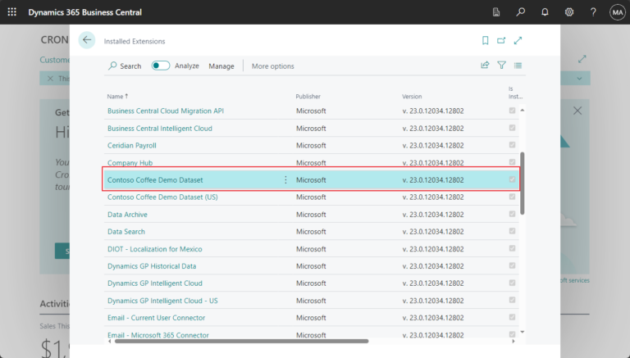
Task: Toggle the Analyze mode switch
Action: (161, 66)
